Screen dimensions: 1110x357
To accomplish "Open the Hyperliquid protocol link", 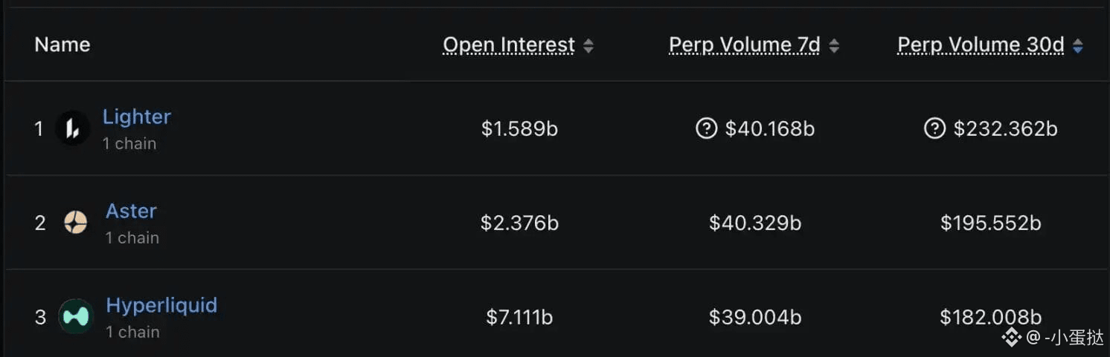I will (x=161, y=305).
